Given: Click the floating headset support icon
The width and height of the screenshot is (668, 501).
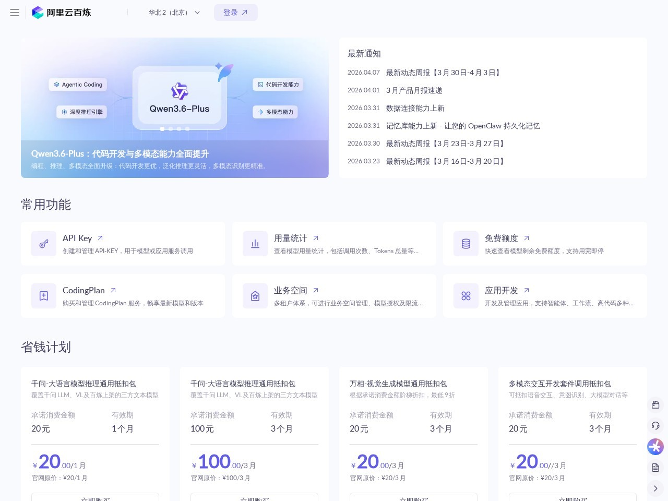Looking at the screenshot, I should [655, 425].
